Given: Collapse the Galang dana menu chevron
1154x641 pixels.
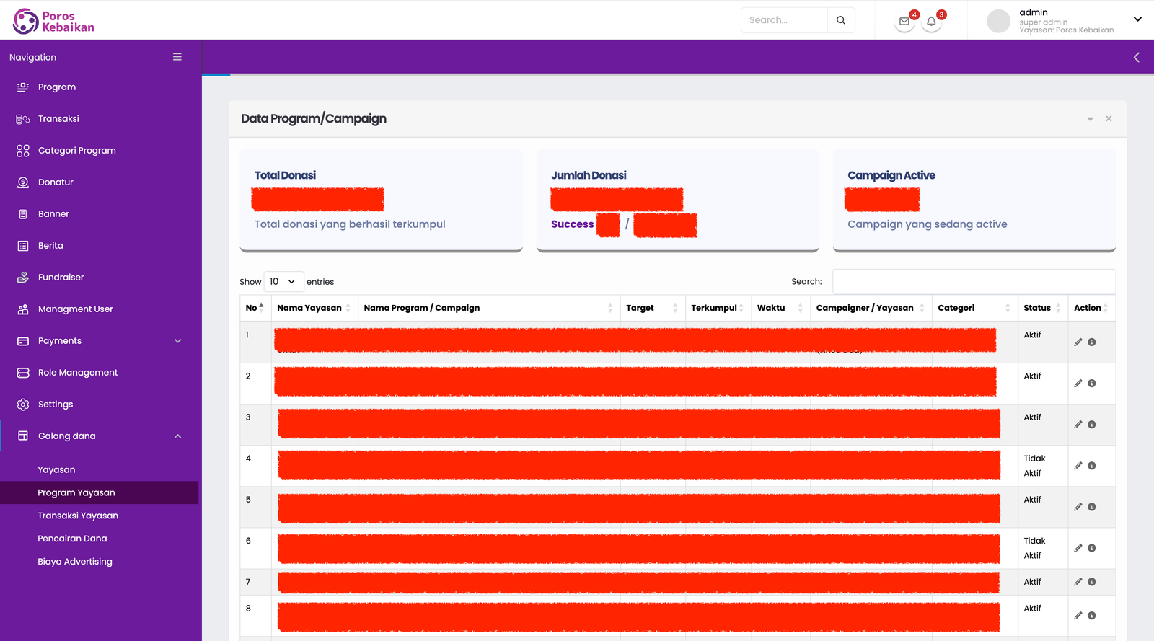Looking at the screenshot, I should tap(178, 436).
